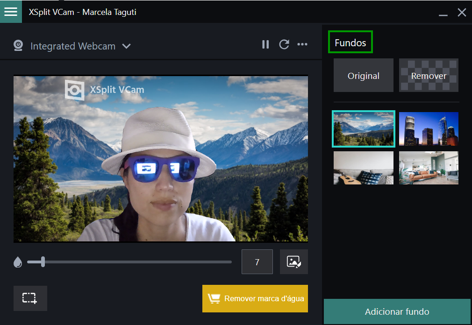Open the three-dots more options menu
The width and height of the screenshot is (472, 325).
pyautogui.click(x=302, y=44)
